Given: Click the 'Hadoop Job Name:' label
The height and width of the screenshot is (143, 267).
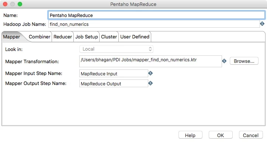Looking at the screenshot, I should (x=25, y=24).
